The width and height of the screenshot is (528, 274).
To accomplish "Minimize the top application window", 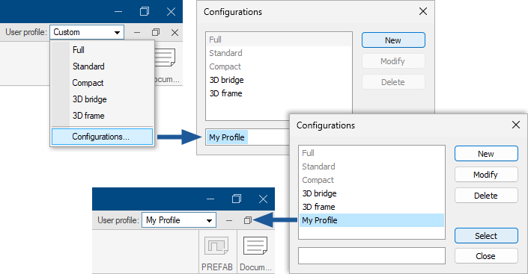I will click(x=118, y=12).
